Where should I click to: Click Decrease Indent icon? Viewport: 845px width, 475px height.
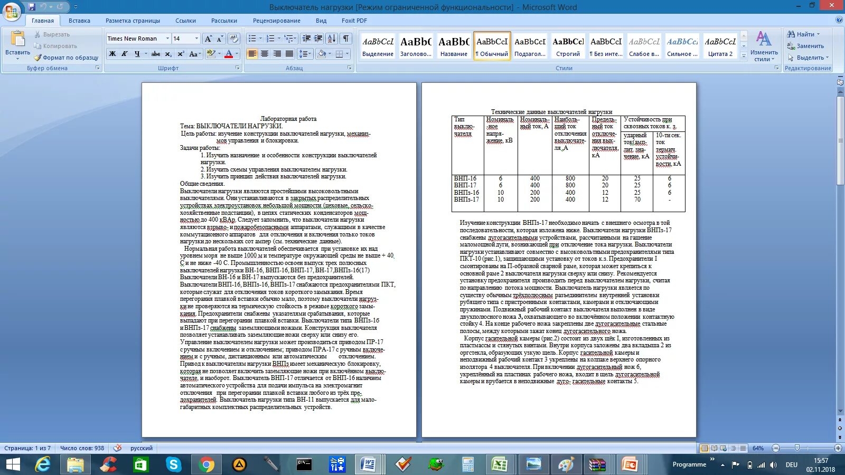coord(306,39)
